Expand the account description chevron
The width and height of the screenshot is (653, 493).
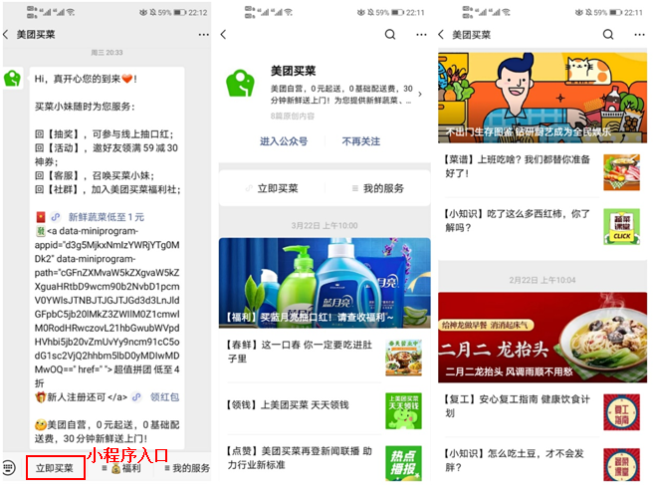(420, 95)
